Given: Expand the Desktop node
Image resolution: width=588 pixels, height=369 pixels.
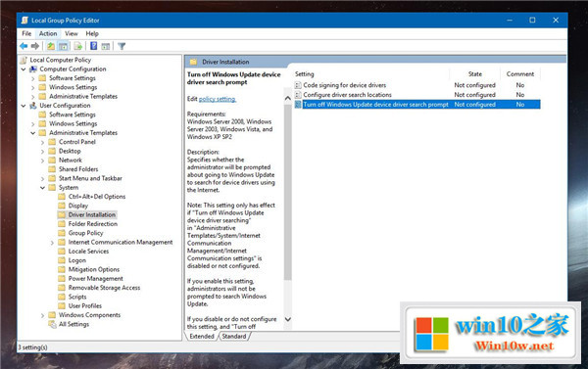Looking at the screenshot, I should (x=42, y=152).
